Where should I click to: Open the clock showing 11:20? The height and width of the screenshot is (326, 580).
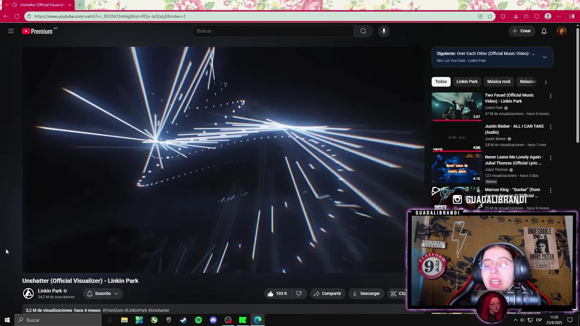pyautogui.click(x=554, y=320)
